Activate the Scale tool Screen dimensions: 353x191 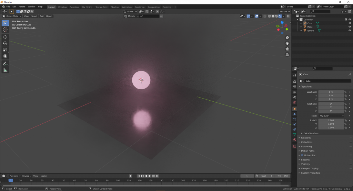point(5,50)
